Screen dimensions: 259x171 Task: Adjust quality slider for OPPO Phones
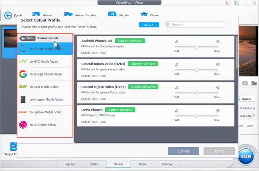point(197,116)
